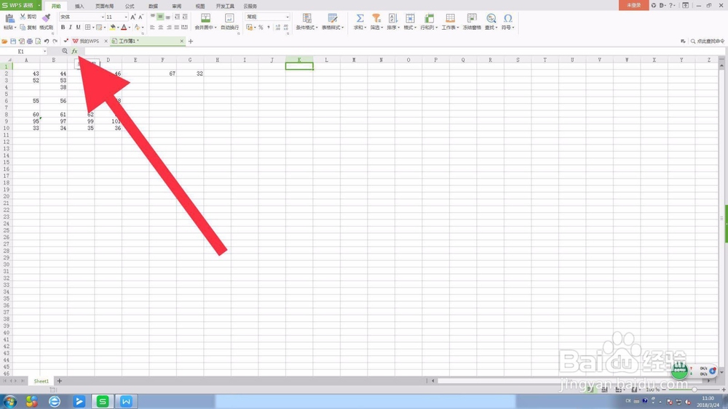Viewport: 728px width, 409px height.
Task: Click the fx insert function button
Action: [74, 52]
